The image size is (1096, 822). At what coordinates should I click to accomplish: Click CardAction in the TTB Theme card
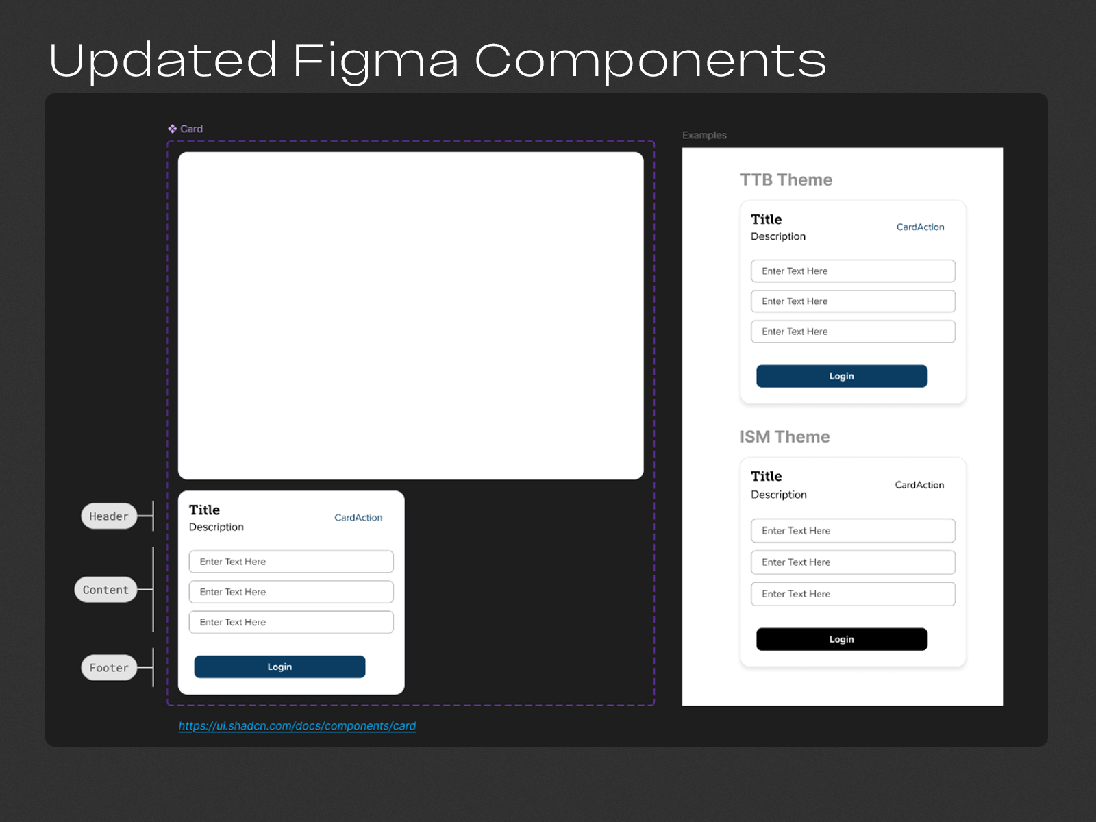[x=920, y=227]
